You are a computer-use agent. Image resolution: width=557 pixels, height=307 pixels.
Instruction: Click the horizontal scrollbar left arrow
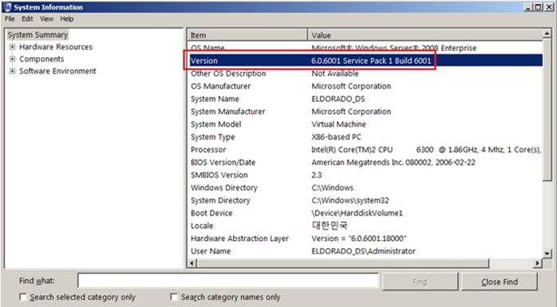point(192,263)
